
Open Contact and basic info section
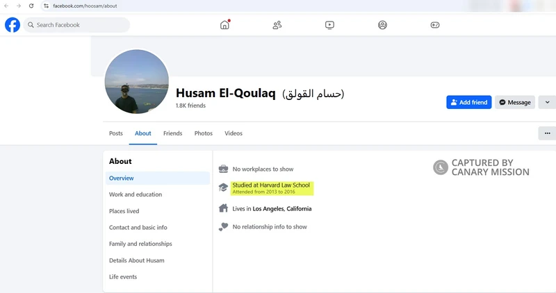(138, 228)
